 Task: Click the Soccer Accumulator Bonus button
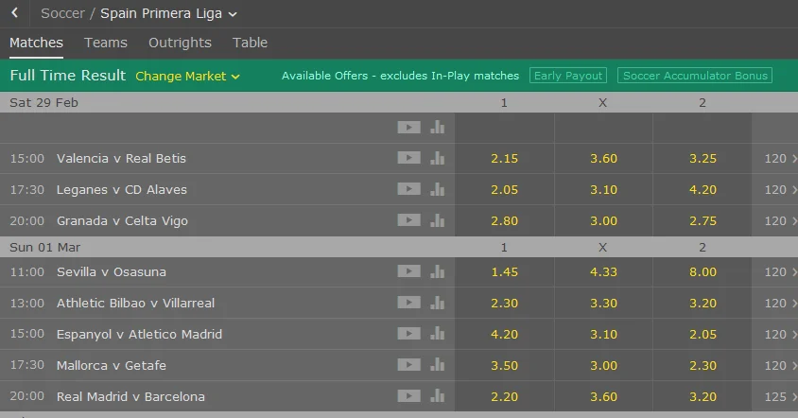[694, 76]
